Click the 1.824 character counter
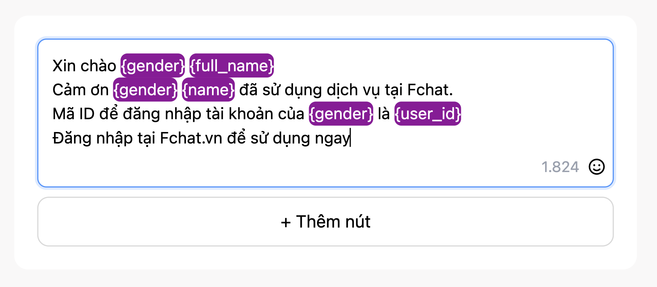The height and width of the screenshot is (287, 657). [x=560, y=167]
